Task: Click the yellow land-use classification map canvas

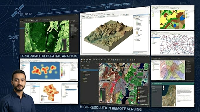Action: pos(172,19)
